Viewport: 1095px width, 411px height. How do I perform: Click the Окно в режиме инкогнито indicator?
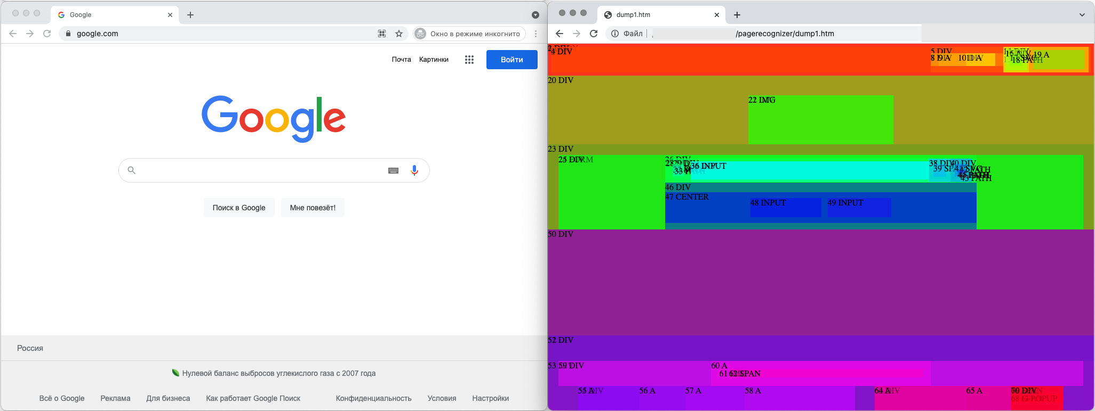pos(469,34)
